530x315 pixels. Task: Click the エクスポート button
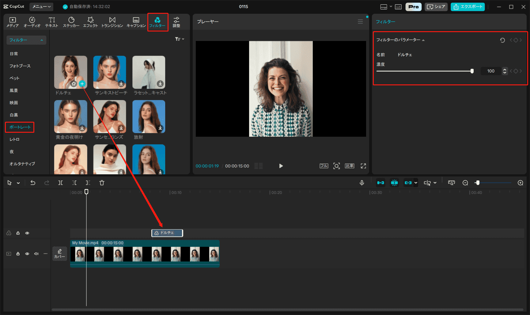[468, 6]
